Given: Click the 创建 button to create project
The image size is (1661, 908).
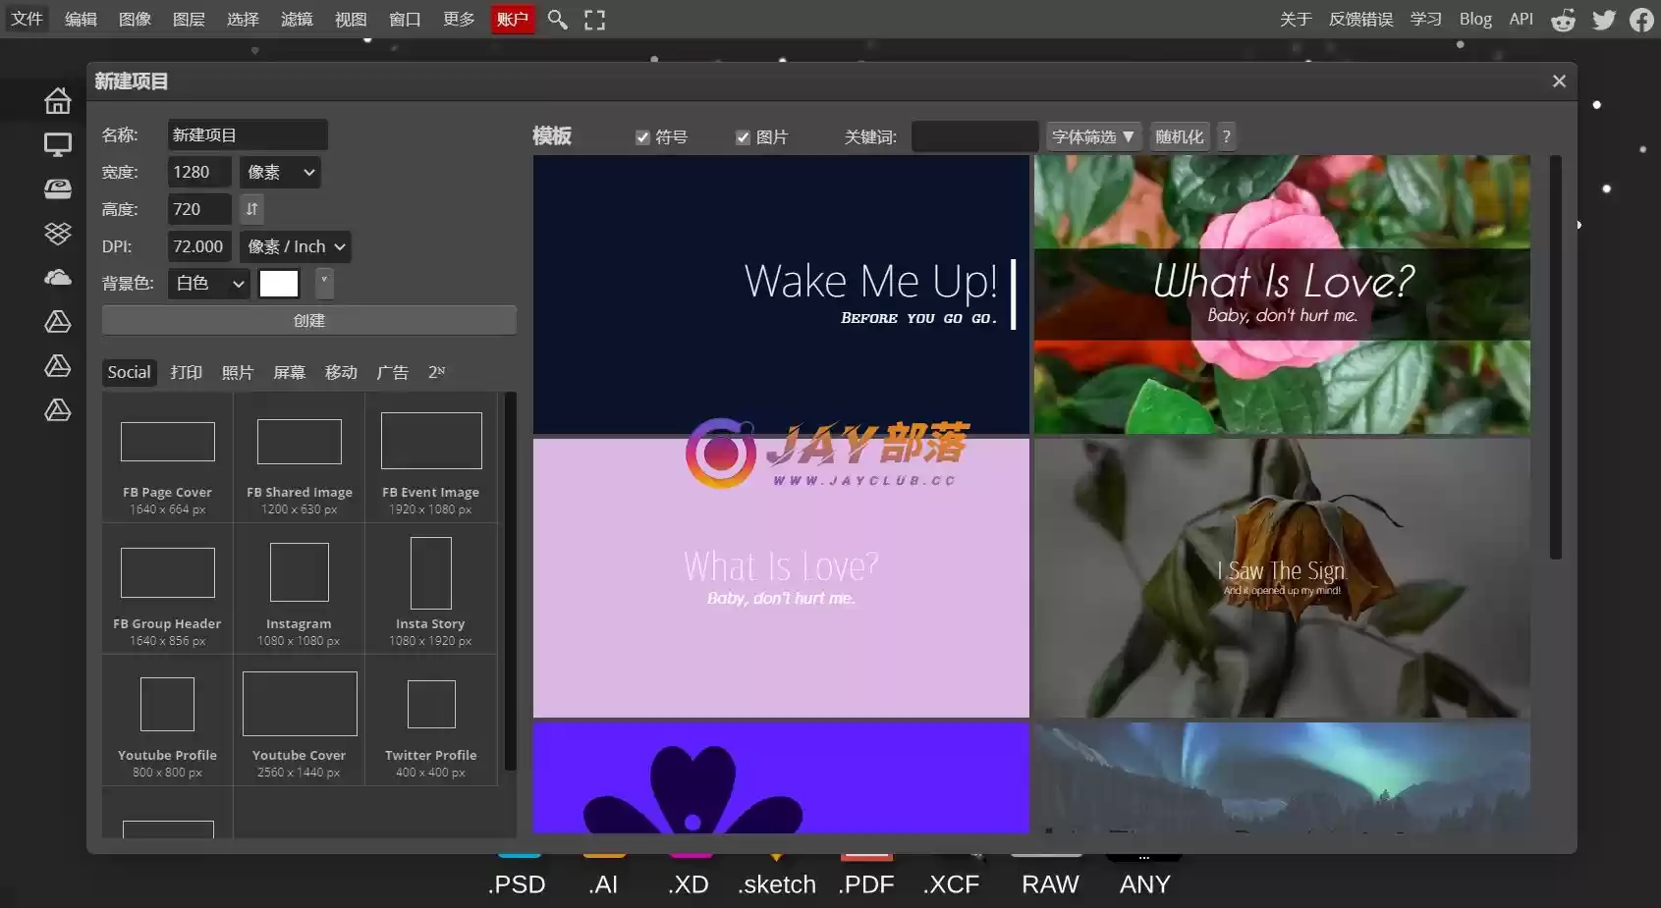Looking at the screenshot, I should point(308,320).
